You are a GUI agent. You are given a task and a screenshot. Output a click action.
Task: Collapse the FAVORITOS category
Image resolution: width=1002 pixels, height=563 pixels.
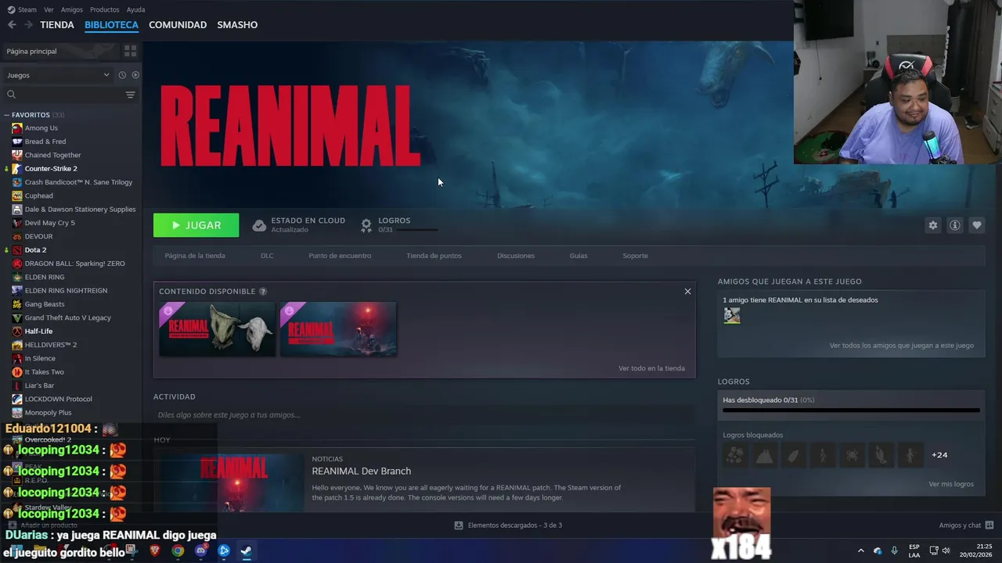coord(6,115)
